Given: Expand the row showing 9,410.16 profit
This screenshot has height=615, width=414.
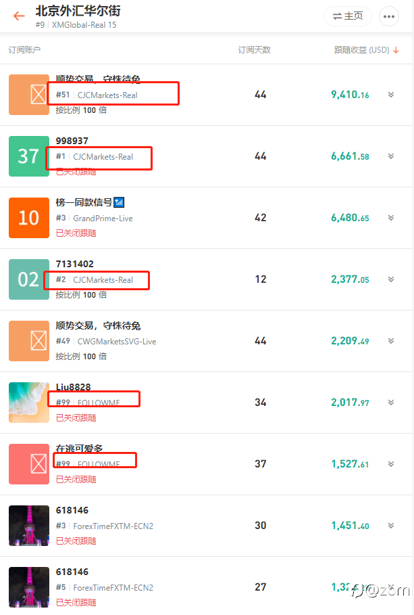Looking at the screenshot, I should point(390,95).
